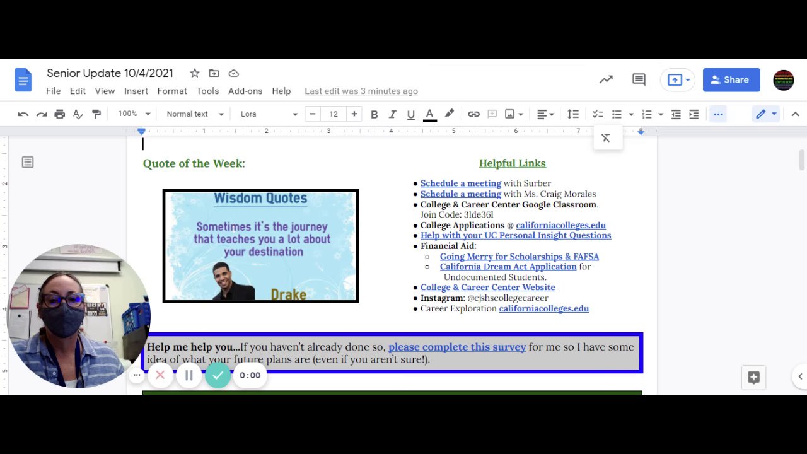Open the text alignment dropdown
The width and height of the screenshot is (807, 454).
(x=545, y=114)
